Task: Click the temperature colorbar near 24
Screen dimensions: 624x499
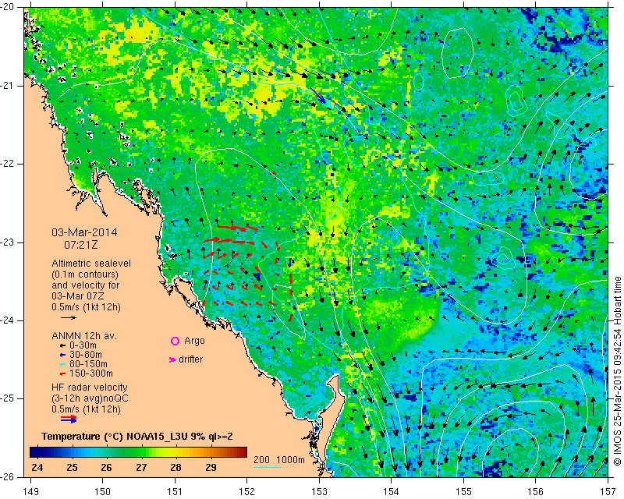Action: 37,452
